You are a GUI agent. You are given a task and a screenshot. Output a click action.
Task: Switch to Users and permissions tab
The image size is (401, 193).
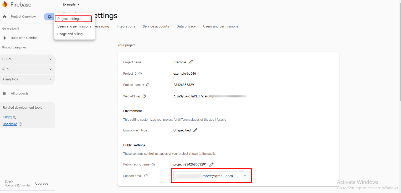click(221, 26)
